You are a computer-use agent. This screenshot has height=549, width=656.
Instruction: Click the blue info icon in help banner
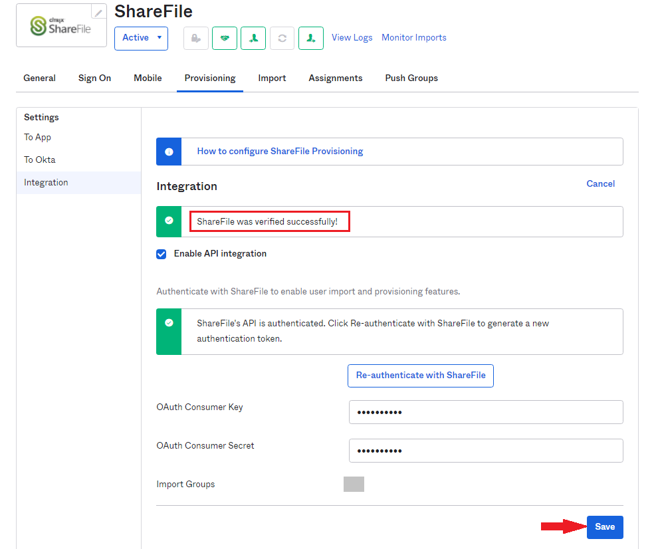pyautogui.click(x=169, y=152)
